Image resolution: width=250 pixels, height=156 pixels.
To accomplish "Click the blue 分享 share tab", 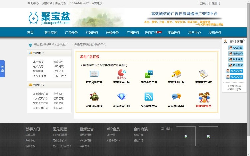I will [x=2, y=69].
